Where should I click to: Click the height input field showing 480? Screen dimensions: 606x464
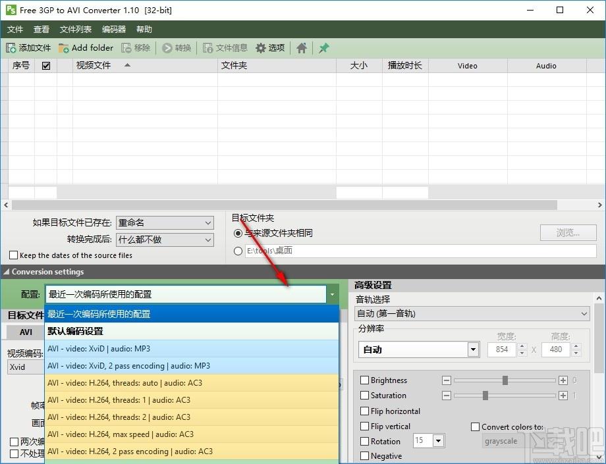pos(556,349)
